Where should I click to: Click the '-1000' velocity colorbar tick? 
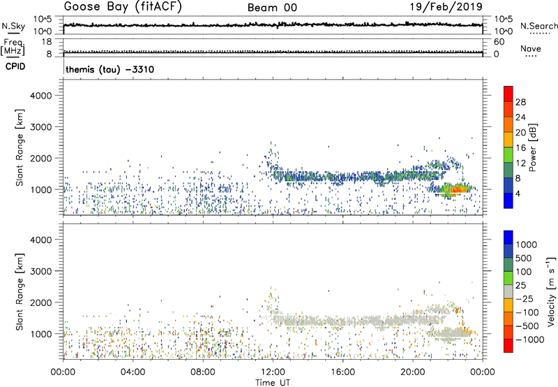pos(529,339)
